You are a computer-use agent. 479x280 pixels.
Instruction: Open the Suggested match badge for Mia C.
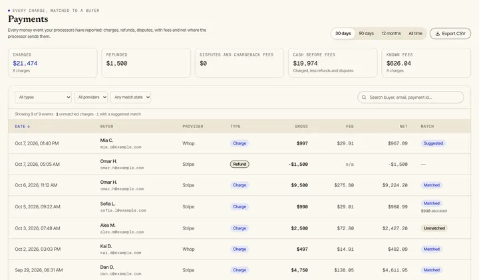433,143
